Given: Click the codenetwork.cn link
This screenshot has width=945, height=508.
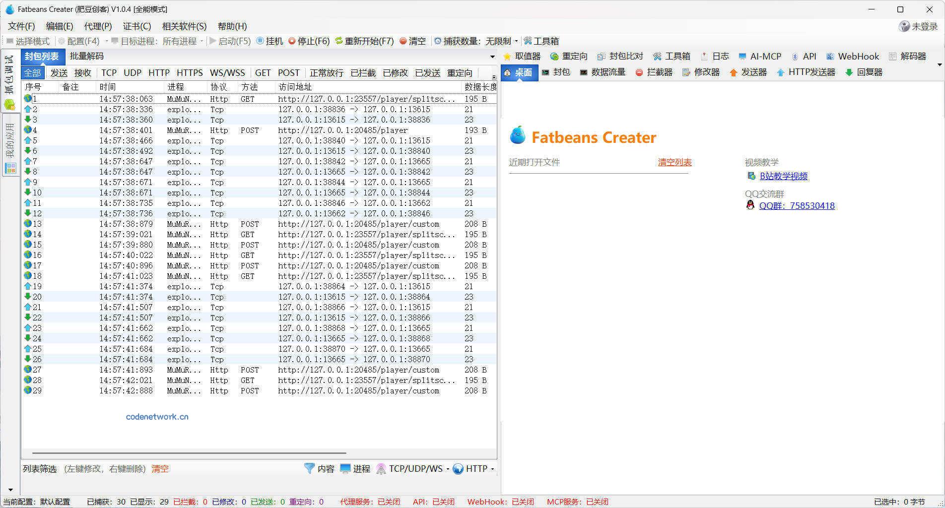Looking at the screenshot, I should tap(157, 417).
